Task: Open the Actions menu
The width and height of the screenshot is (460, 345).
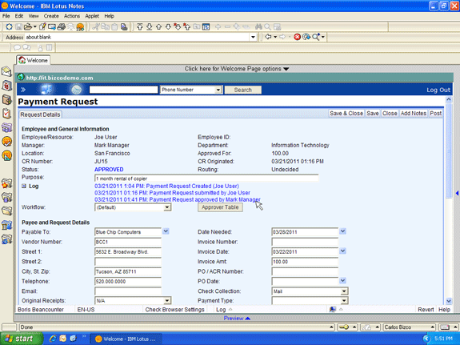Action: click(72, 16)
